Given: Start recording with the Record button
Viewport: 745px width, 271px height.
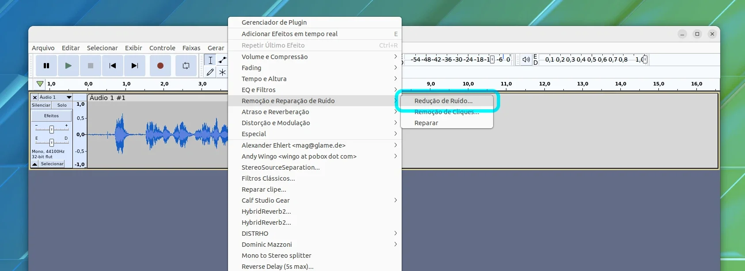Looking at the screenshot, I should point(160,66).
